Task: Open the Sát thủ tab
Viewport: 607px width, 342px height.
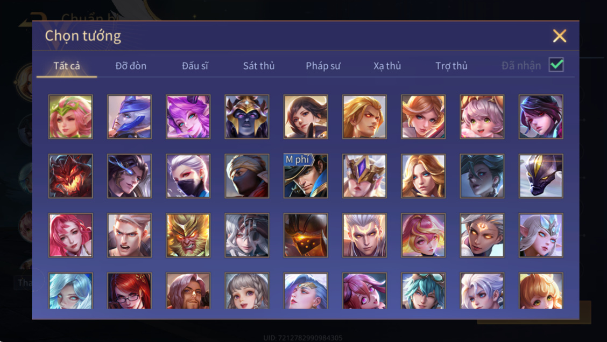Action: pos(259,66)
